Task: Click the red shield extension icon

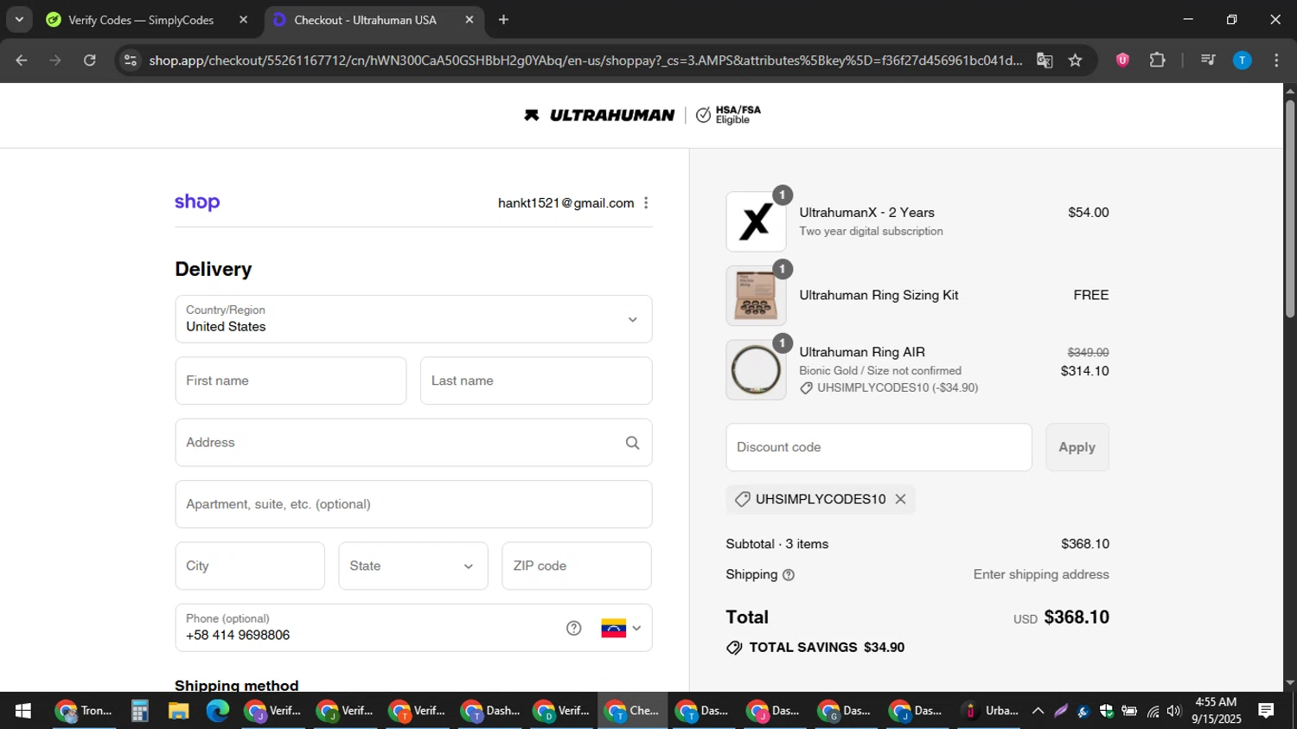Action: (x=1122, y=61)
